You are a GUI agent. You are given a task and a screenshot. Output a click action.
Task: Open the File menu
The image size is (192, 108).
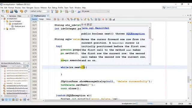(2, 7)
